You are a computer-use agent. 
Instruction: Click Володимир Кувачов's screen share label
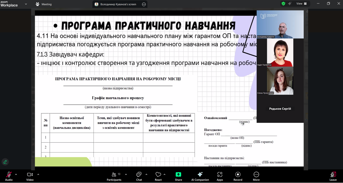118,4
